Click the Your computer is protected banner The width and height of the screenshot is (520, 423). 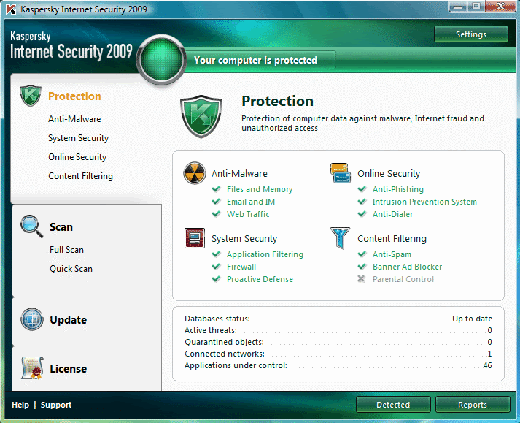(x=255, y=60)
